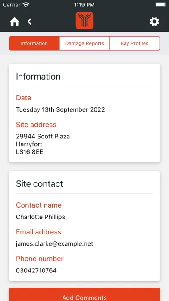Tap the site address 29944 Scott Plaza
169x301 pixels.
click(x=43, y=137)
